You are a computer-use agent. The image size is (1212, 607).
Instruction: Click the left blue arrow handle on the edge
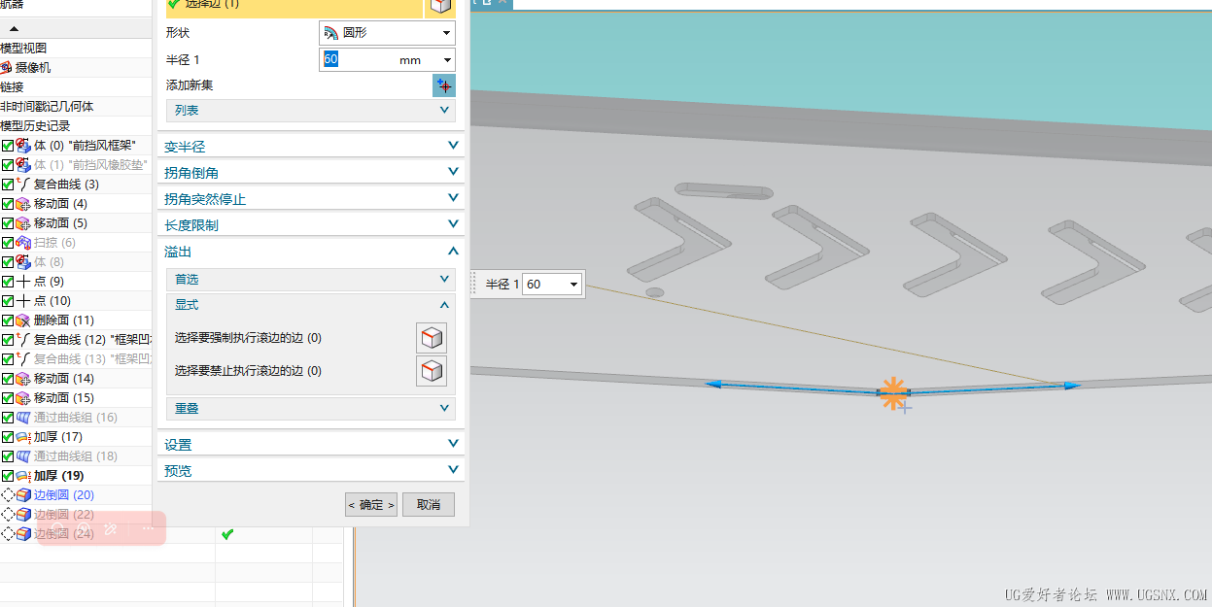[713, 385]
